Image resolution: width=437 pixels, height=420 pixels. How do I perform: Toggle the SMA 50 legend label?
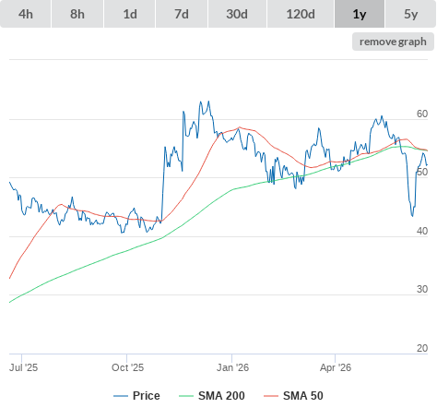[303, 396]
